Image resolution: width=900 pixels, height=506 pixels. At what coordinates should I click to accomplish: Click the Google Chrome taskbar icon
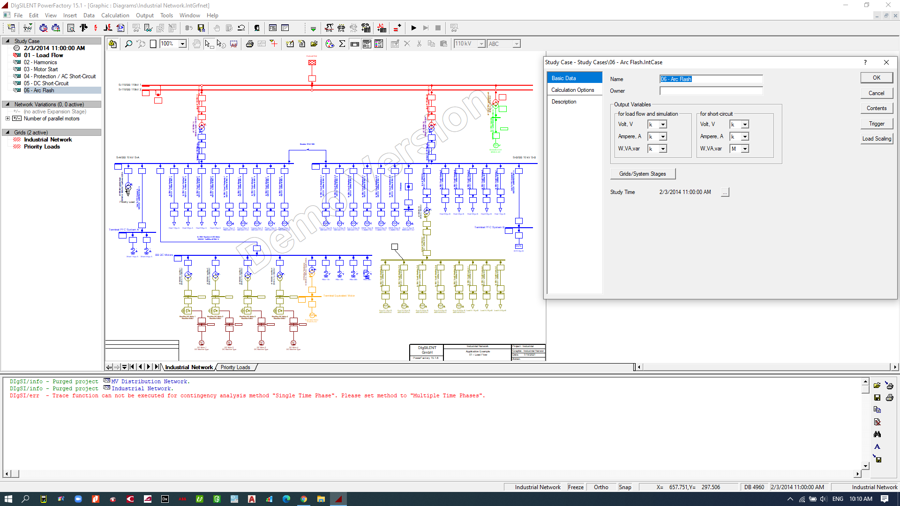pyautogui.click(x=304, y=499)
